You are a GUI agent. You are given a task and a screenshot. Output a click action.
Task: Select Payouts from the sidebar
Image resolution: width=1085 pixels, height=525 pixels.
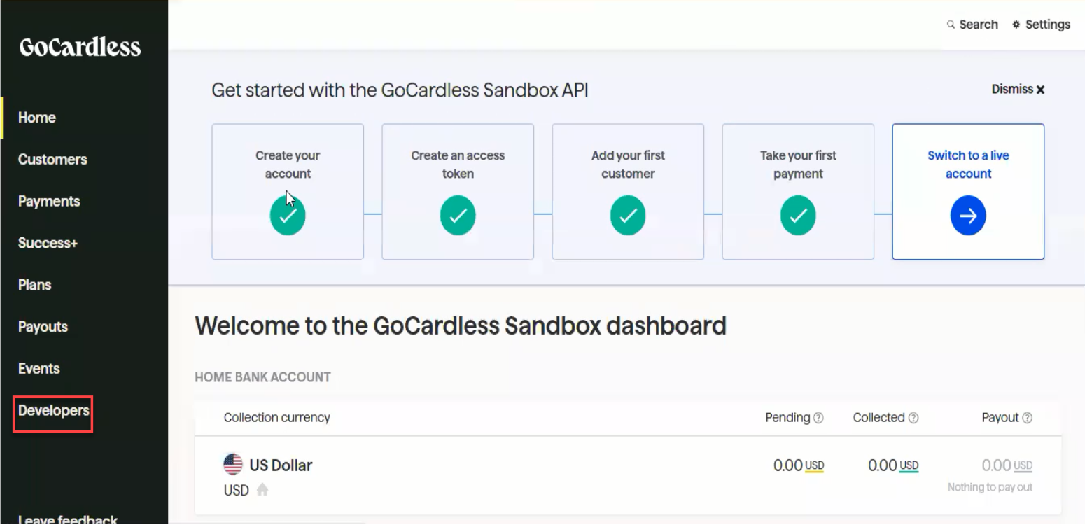(x=43, y=327)
